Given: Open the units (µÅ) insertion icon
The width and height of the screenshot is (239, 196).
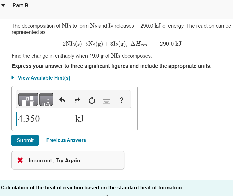Looking at the screenshot, I should [x=46, y=99].
